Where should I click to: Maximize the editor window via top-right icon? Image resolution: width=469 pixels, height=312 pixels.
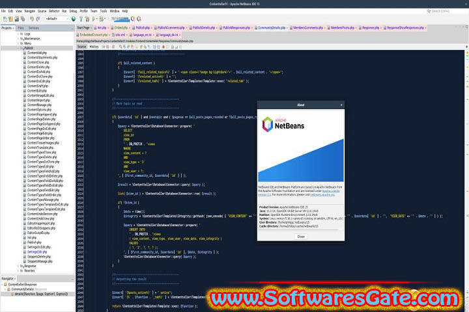point(466,27)
